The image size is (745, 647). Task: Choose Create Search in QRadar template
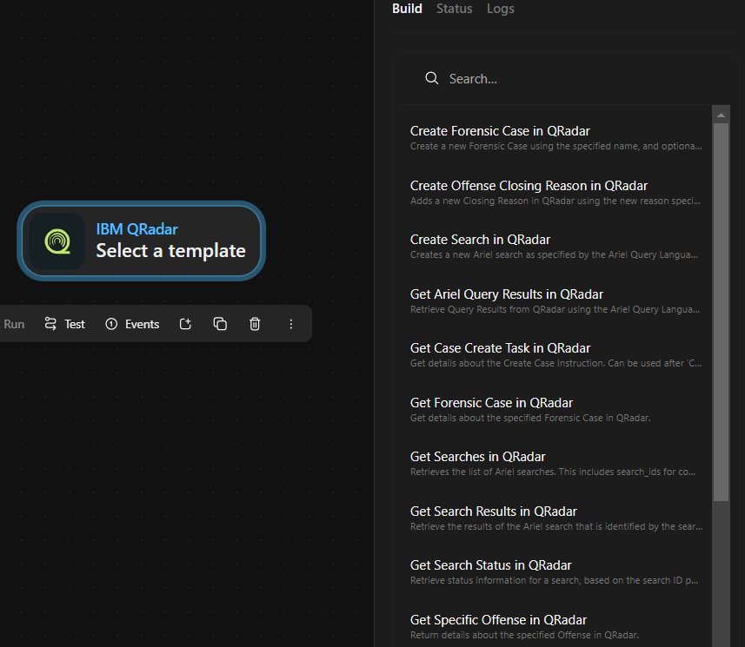coord(555,247)
